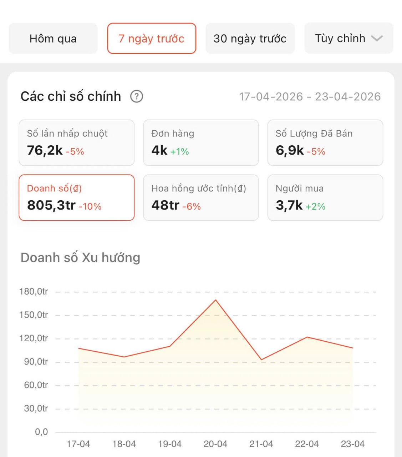Open the Tùy chỉnh custom range option
The image size is (402, 457).
348,39
